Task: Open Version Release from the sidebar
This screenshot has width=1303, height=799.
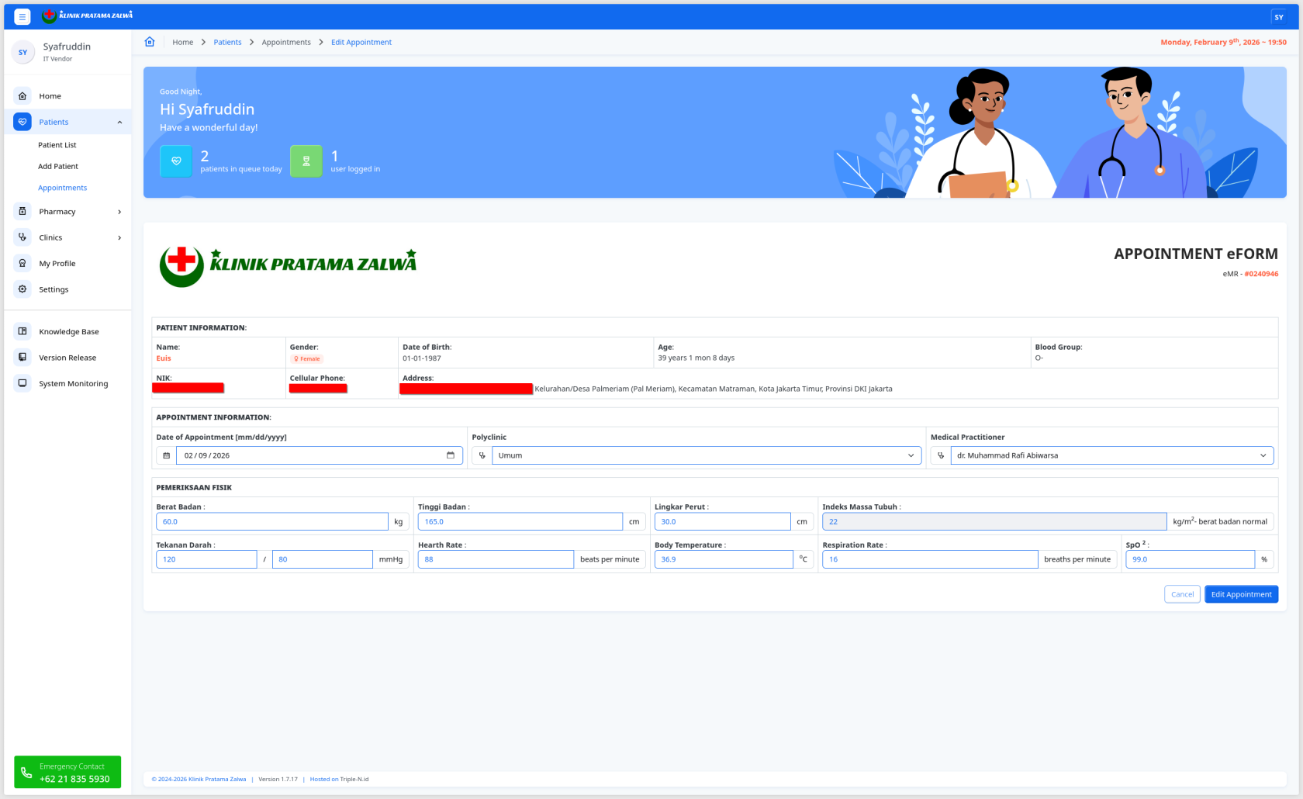Action: click(x=67, y=358)
